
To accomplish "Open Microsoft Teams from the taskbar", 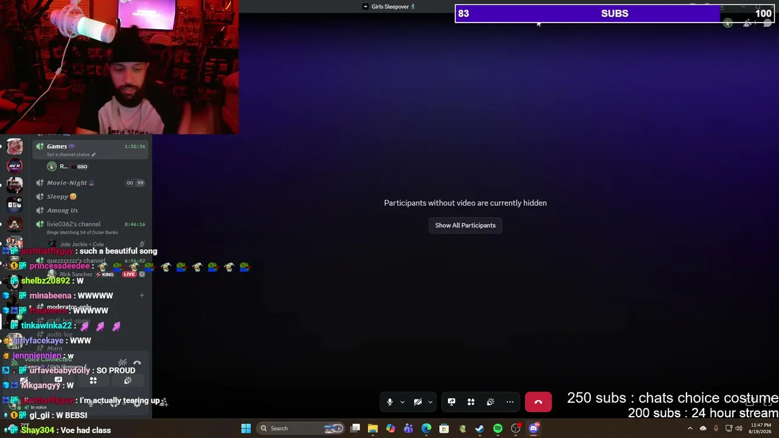I will point(408,428).
